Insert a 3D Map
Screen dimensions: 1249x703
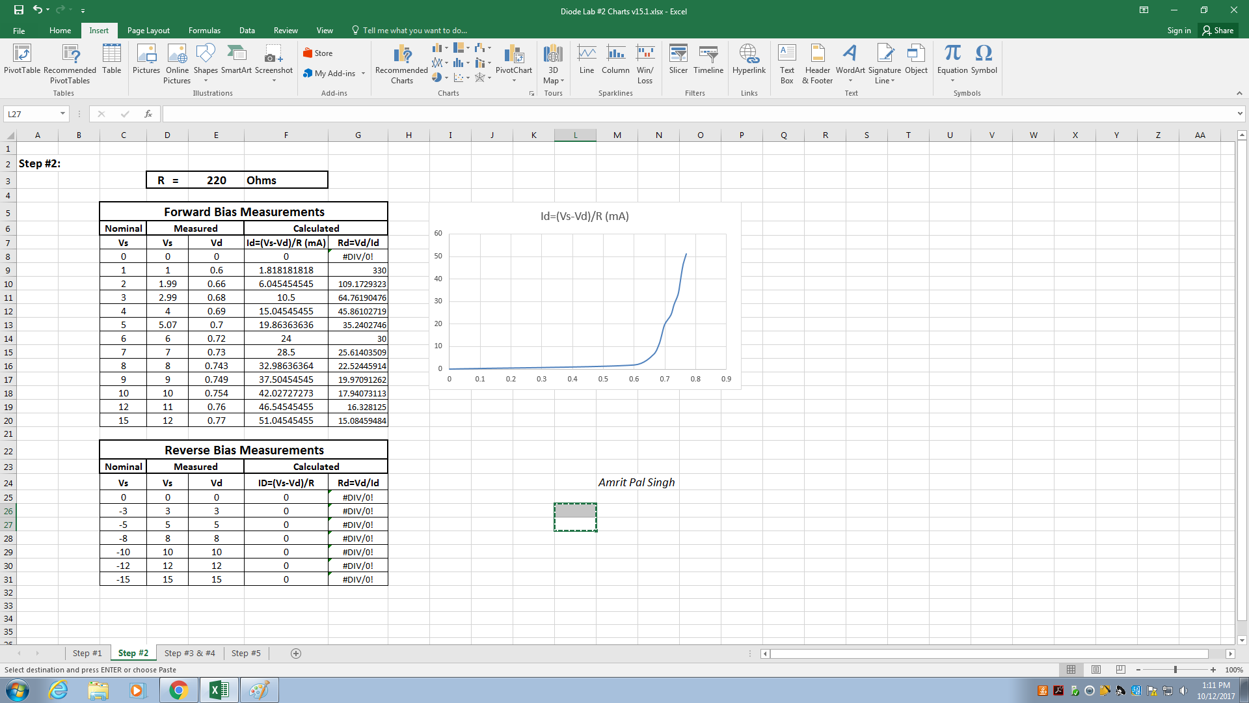553,63
